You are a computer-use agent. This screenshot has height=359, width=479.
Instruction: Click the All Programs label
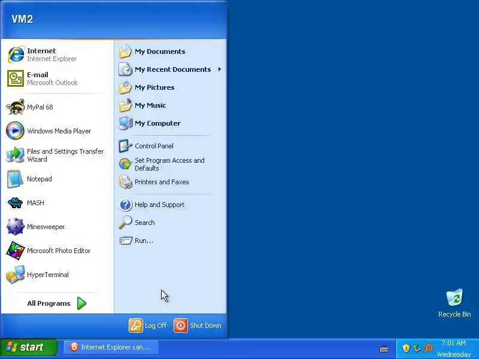(48, 303)
